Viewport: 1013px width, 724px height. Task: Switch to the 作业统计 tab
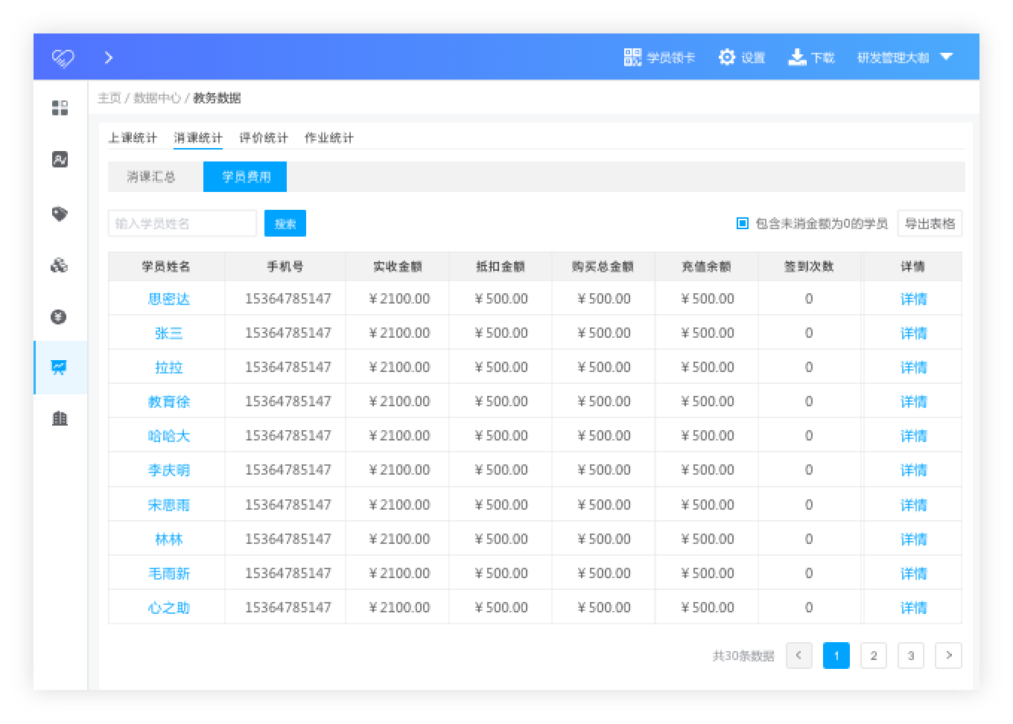[329, 138]
